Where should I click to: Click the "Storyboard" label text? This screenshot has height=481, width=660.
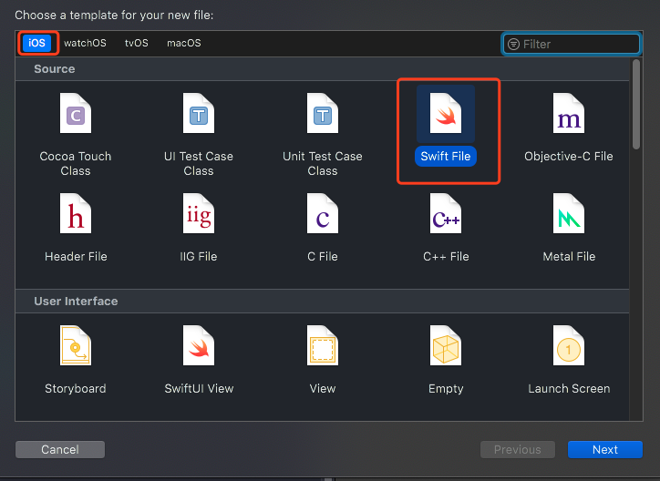[x=76, y=388]
